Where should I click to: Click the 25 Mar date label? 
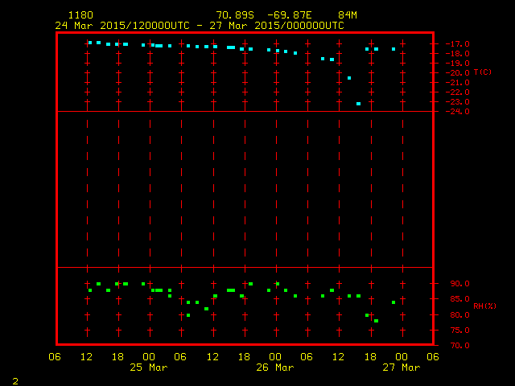[x=149, y=368]
